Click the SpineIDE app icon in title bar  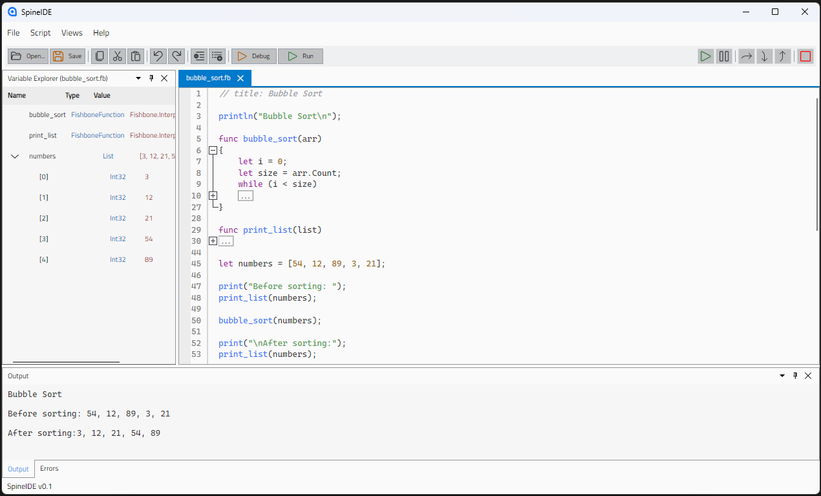point(12,12)
